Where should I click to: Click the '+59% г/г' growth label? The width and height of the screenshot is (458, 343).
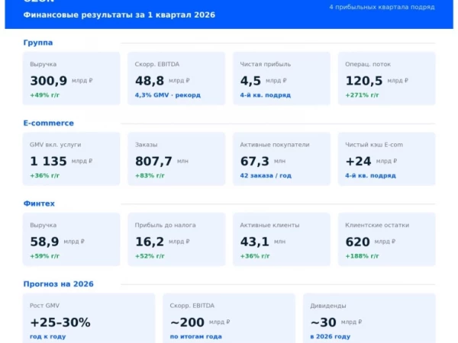pyautogui.click(x=45, y=256)
